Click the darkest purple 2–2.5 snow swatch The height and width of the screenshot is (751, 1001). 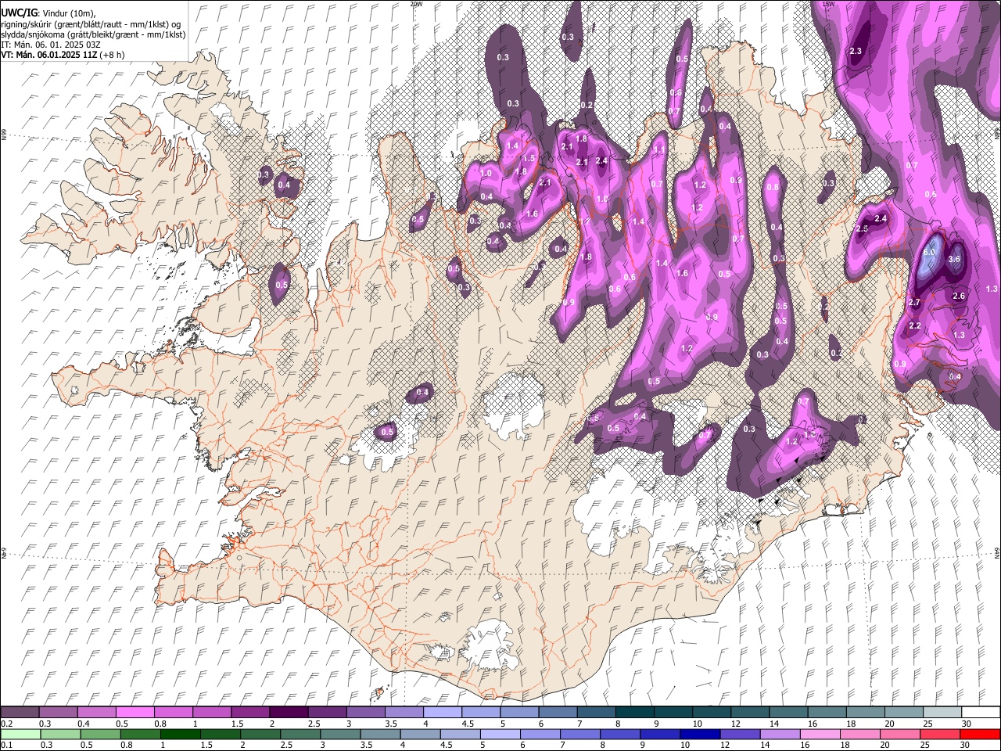289,712
